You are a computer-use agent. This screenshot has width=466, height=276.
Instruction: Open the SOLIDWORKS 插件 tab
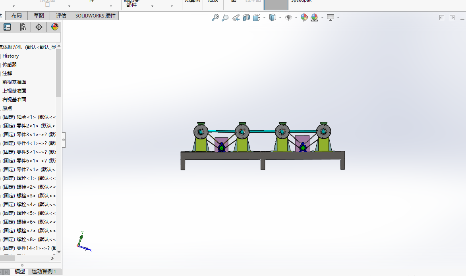pyautogui.click(x=95, y=16)
